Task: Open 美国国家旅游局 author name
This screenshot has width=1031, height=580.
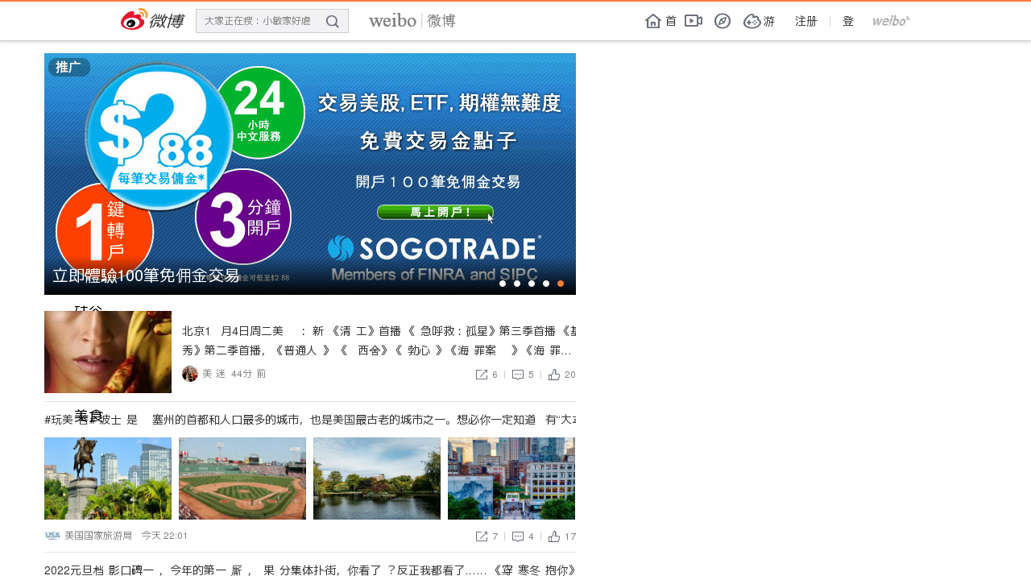Action: tap(98, 536)
